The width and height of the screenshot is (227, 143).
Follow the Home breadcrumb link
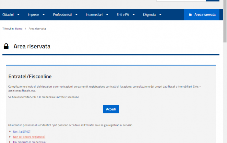19,29
